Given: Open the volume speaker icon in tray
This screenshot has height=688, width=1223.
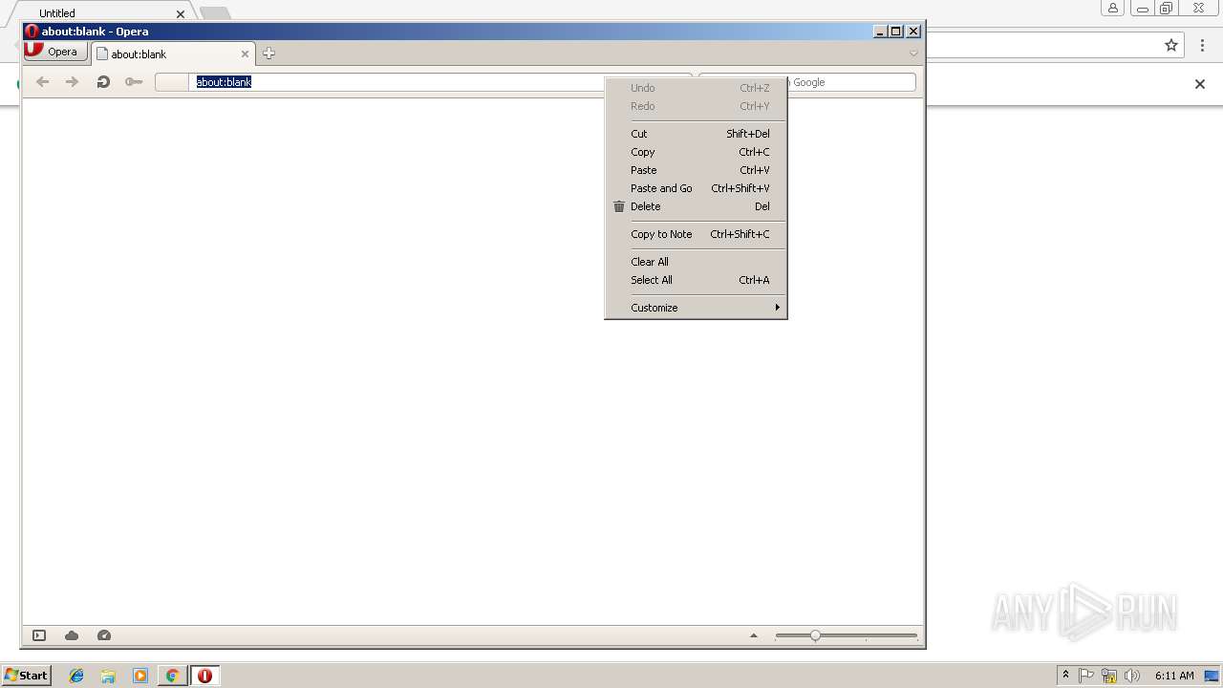Looking at the screenshot, I should 1132,676.
